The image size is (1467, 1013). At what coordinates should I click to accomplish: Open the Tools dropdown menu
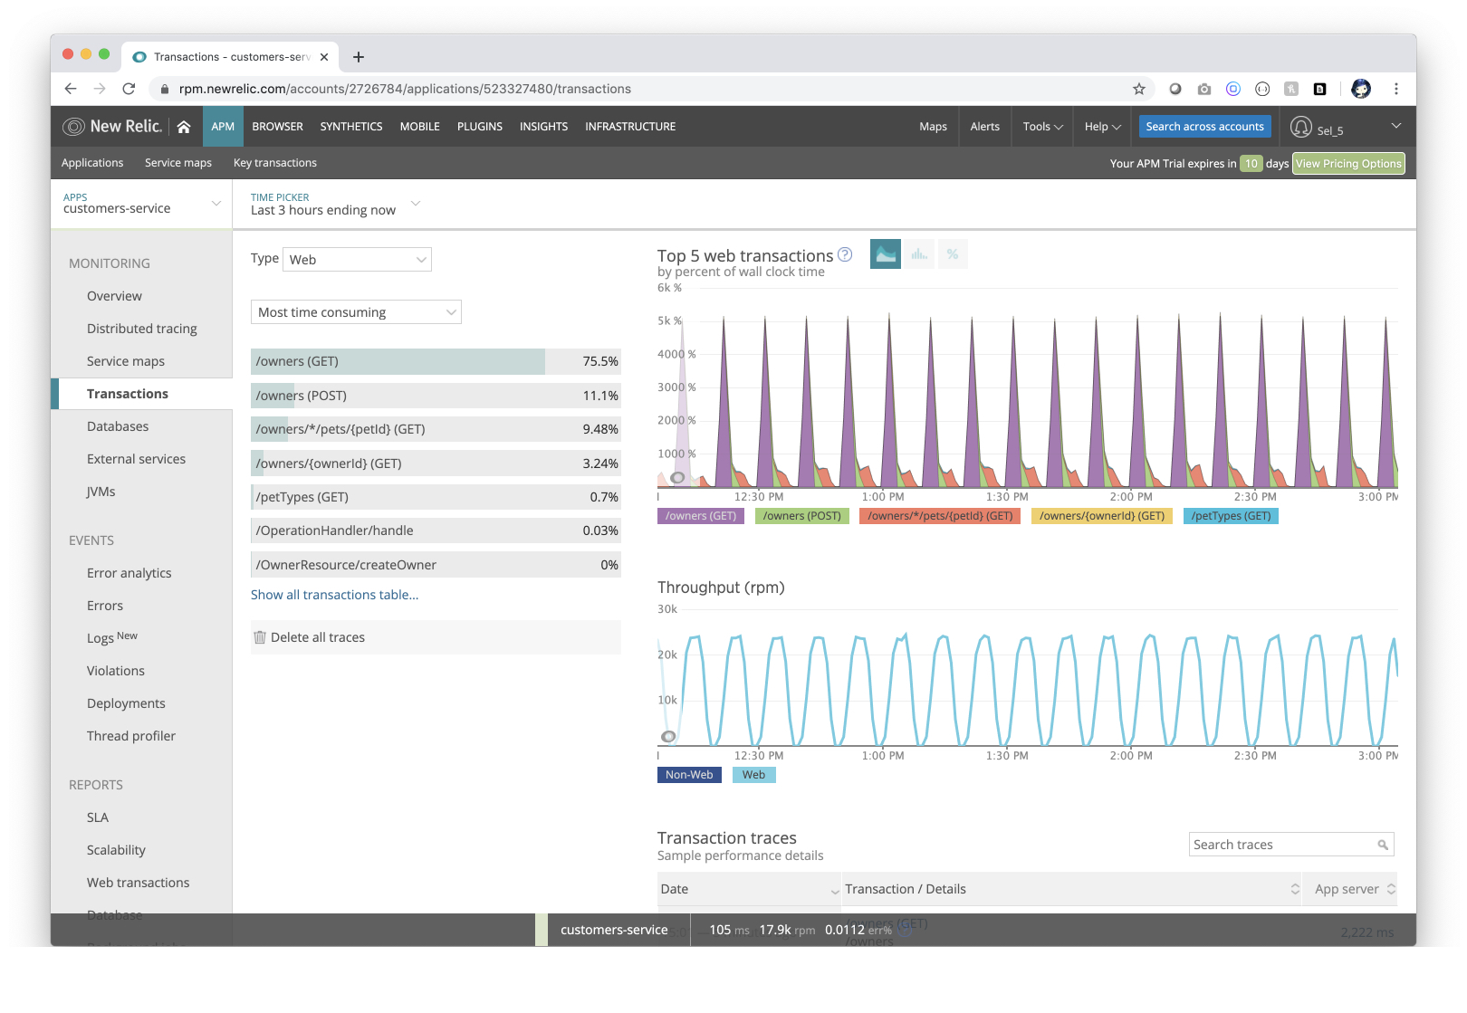(1042, 127)
